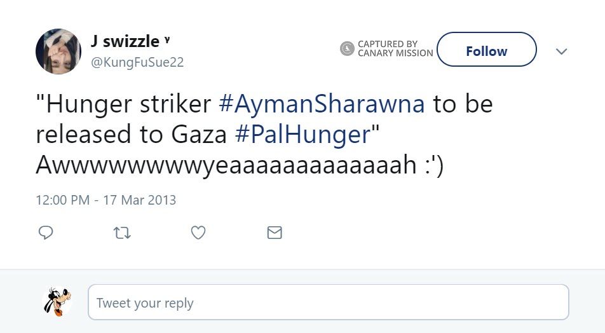Open the 12:00 PM - 17 Mar 2013 timestamp
This screenshot has height=333, width=605.
pyautogui.click(x=105, y=200)
